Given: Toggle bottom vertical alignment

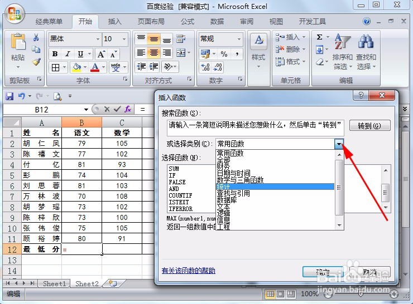Looking at the screenshot, I should pos(167,39).
